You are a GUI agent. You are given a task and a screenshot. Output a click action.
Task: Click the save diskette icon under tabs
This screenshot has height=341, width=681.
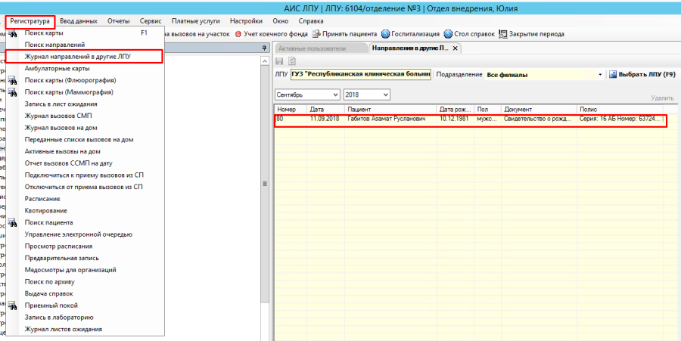coord(280,61)
